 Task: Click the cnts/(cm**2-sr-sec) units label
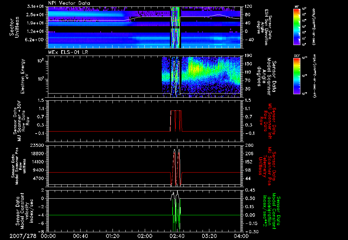coord(314,27)
